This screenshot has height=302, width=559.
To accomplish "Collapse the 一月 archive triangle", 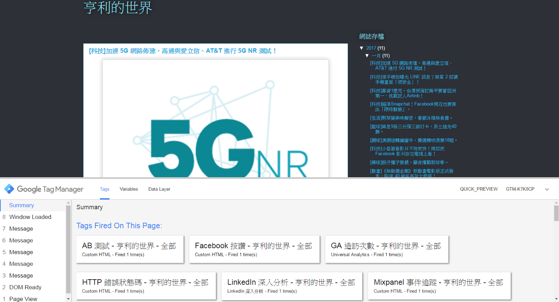I will [x=367, y=56].
